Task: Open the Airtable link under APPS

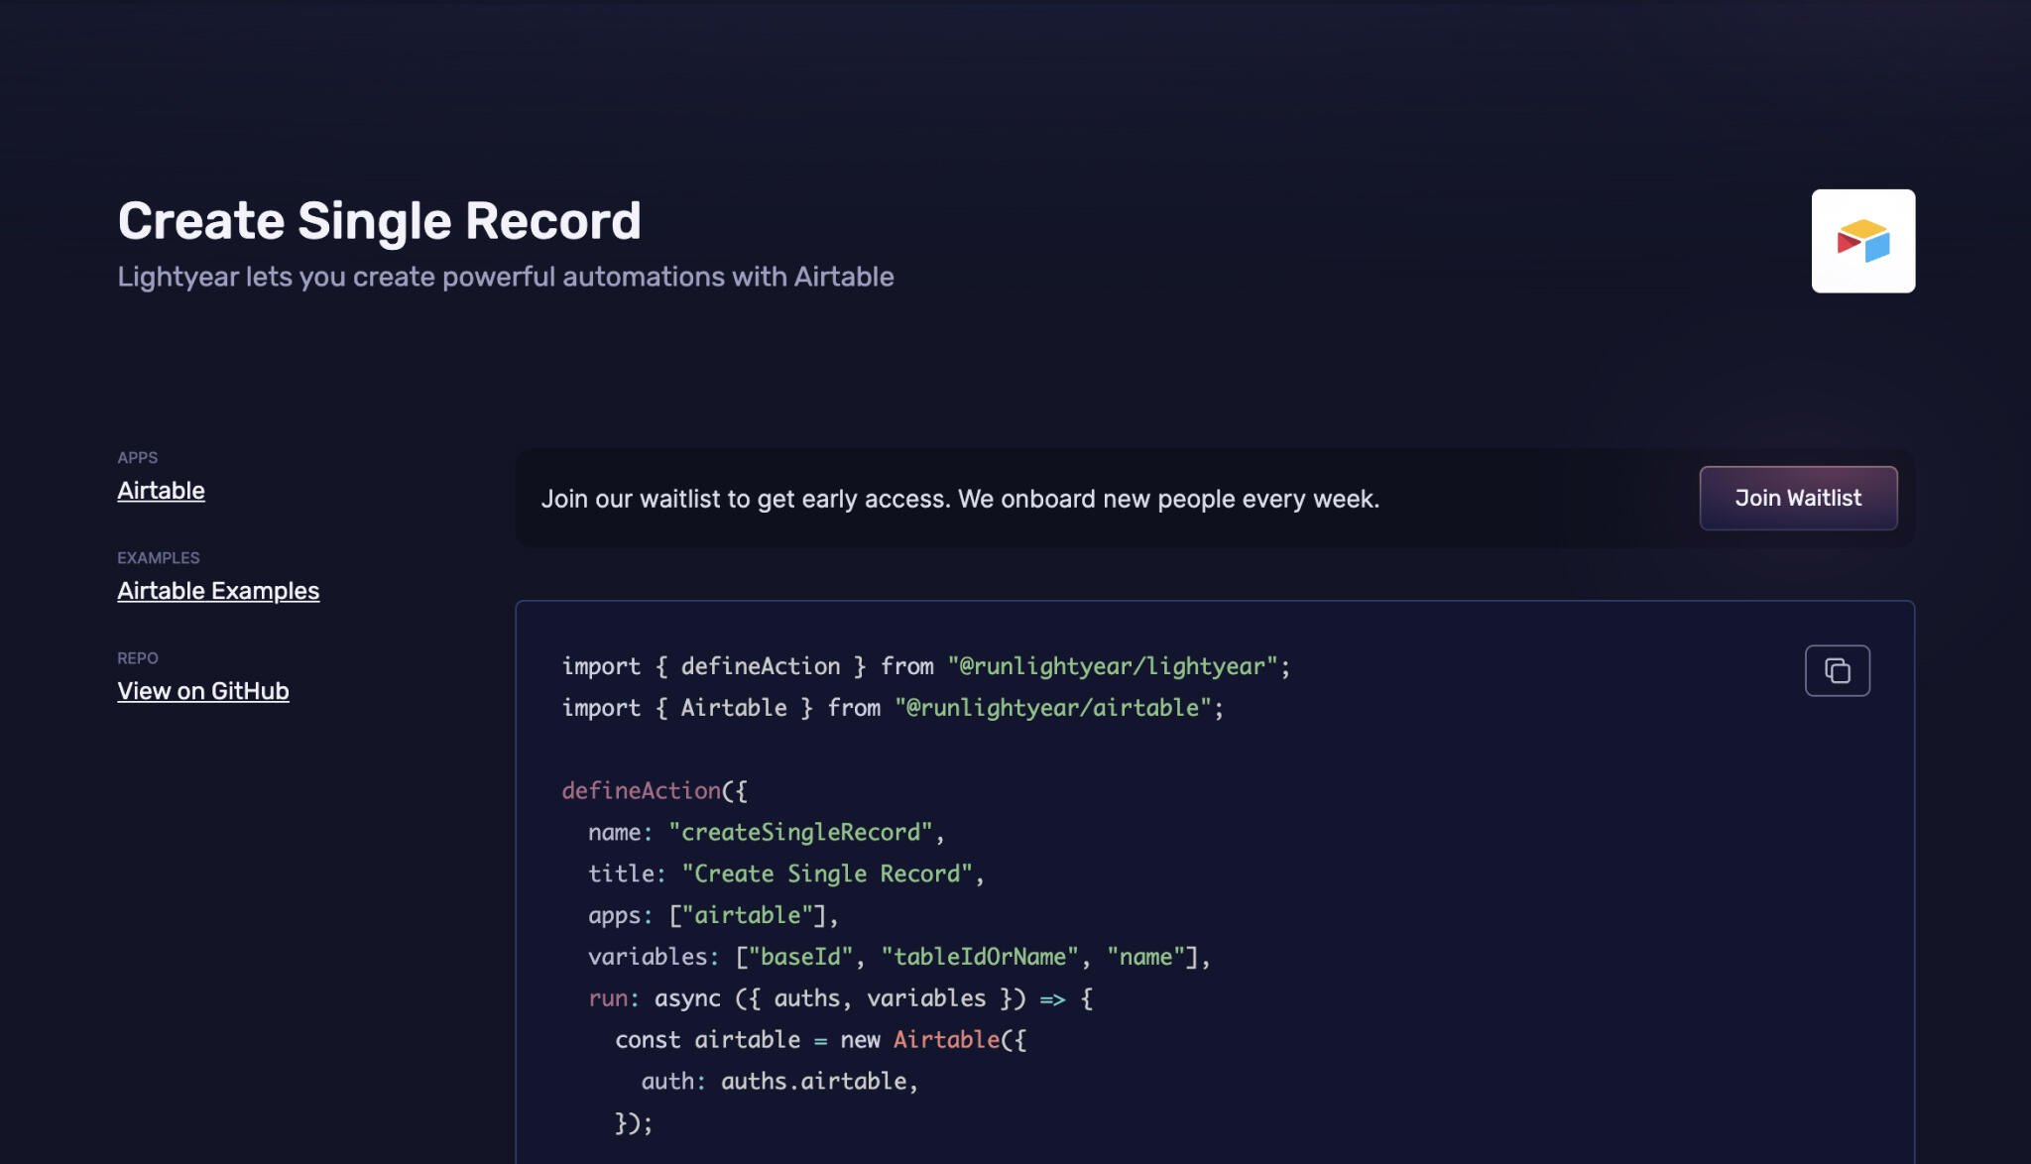Action: coord(161,490)
